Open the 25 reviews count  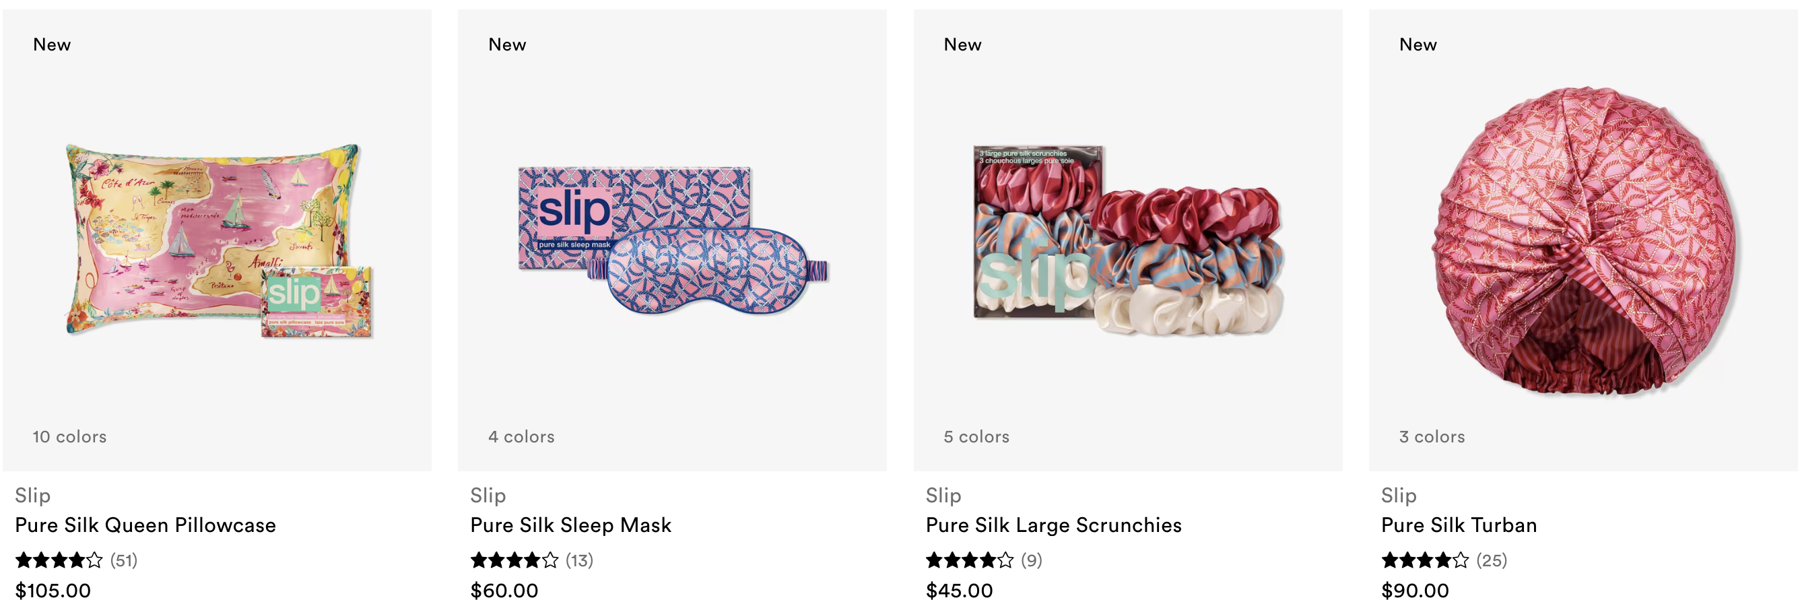1492,560
